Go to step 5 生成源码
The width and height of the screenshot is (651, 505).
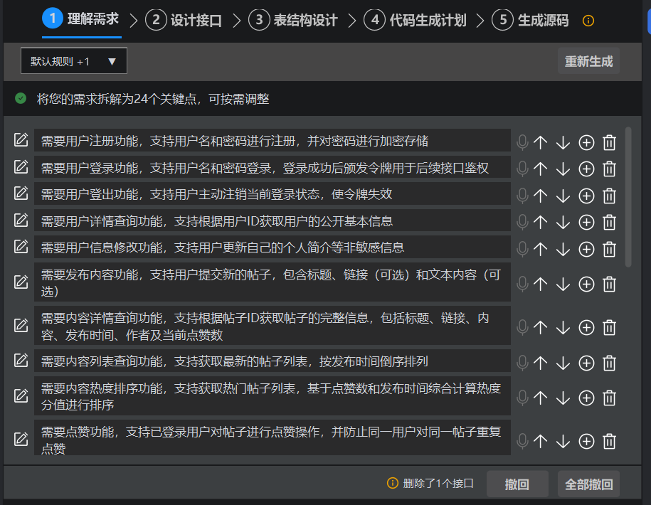click(530, 20)
